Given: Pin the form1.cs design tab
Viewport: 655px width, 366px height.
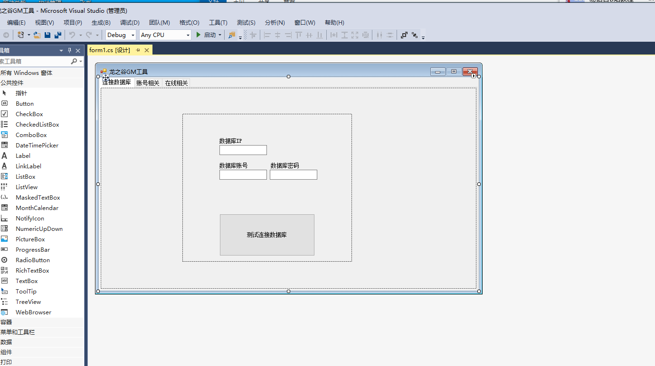Looking at the screenshot, I should click(x=138, y=50).
